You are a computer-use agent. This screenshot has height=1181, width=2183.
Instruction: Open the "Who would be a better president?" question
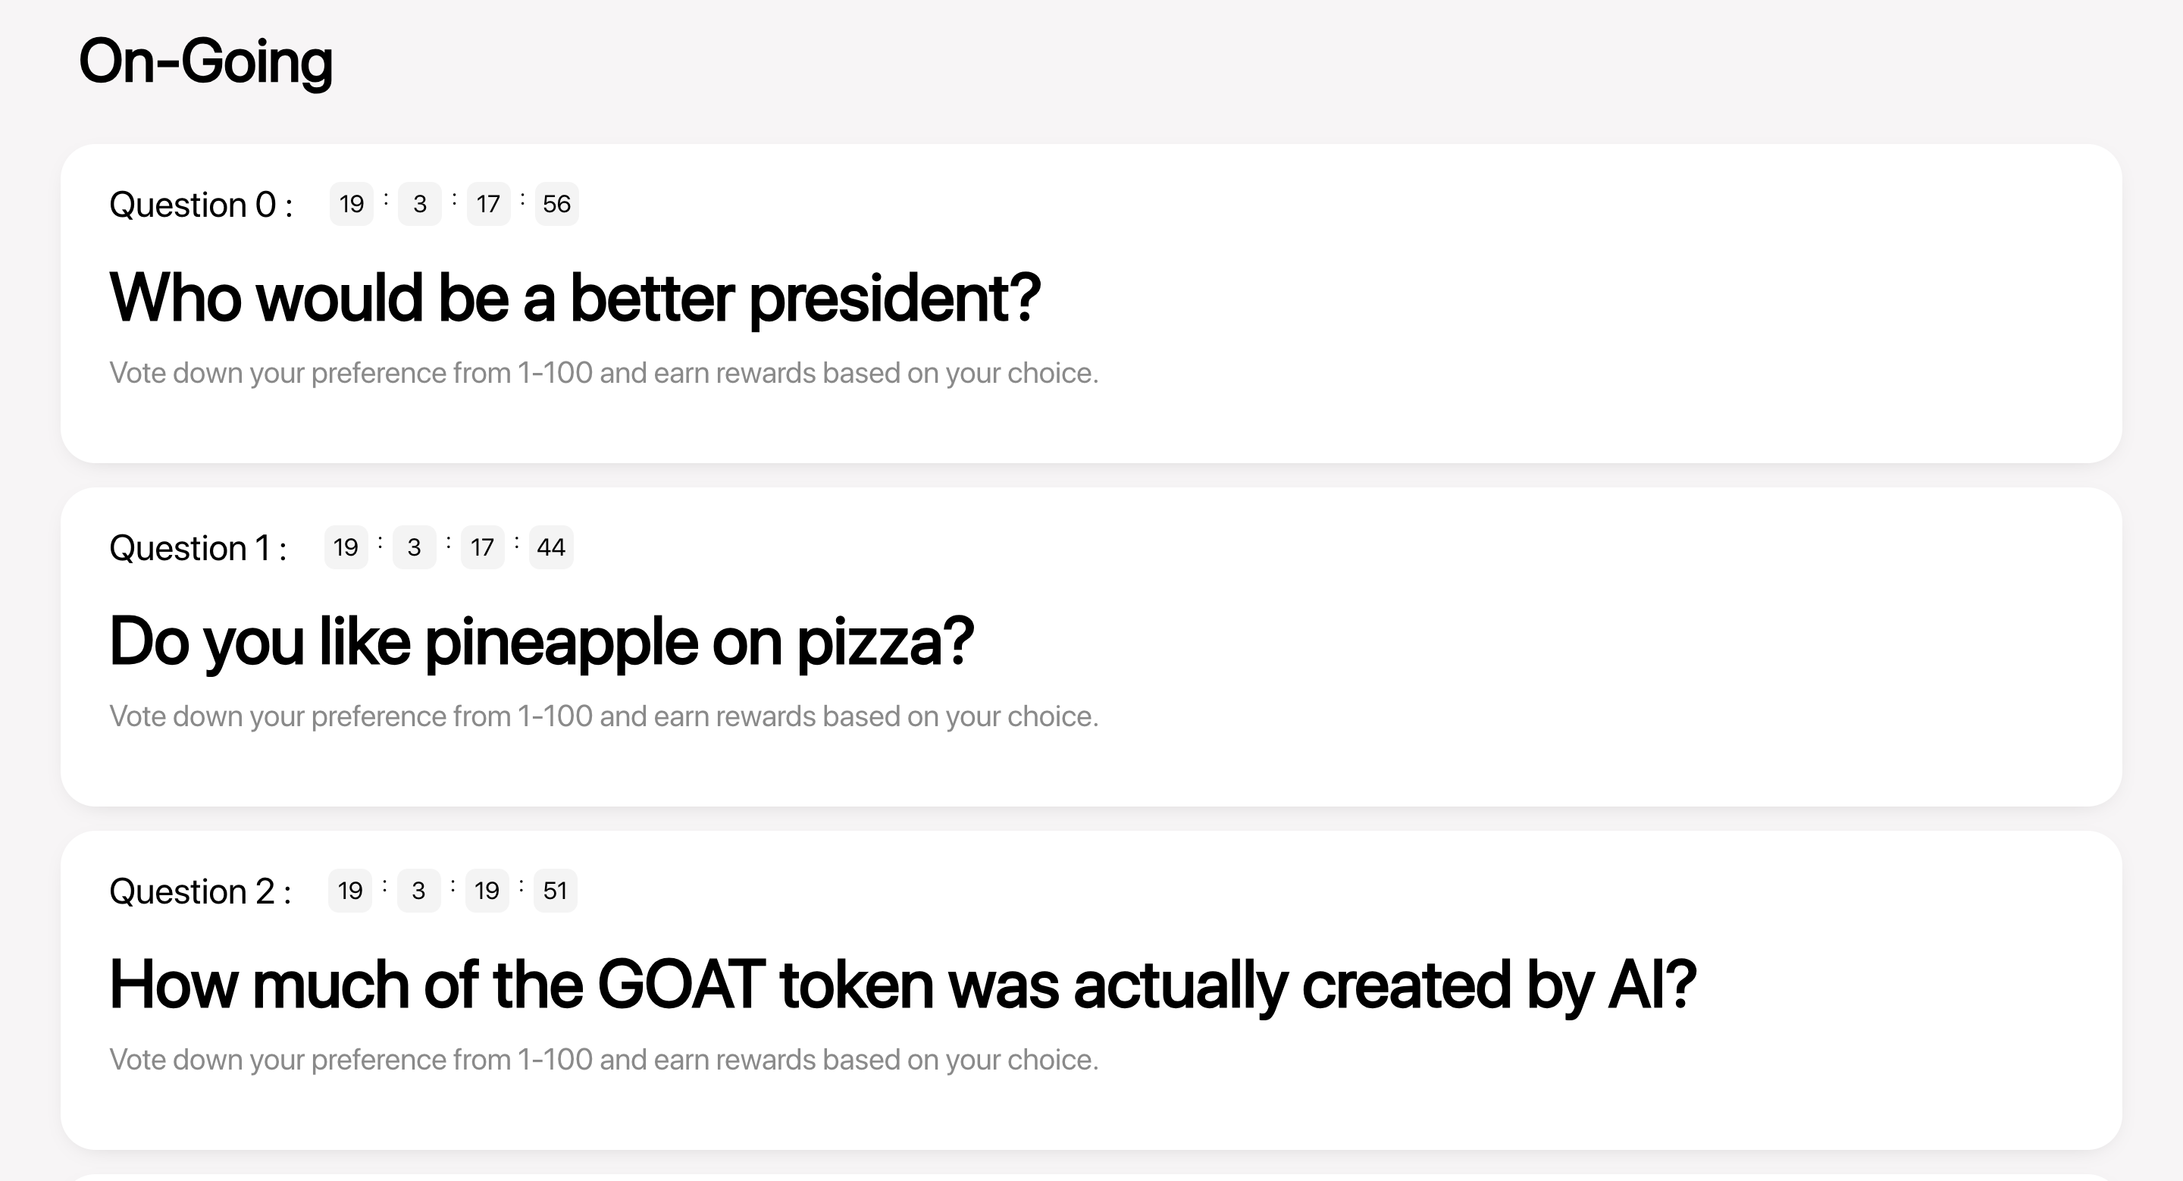(575, 298)
